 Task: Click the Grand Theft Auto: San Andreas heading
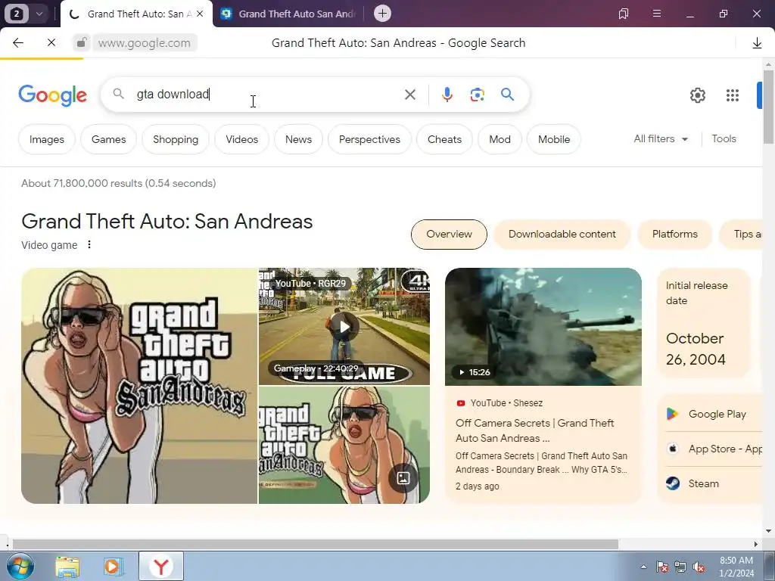[x=167, y=222]
